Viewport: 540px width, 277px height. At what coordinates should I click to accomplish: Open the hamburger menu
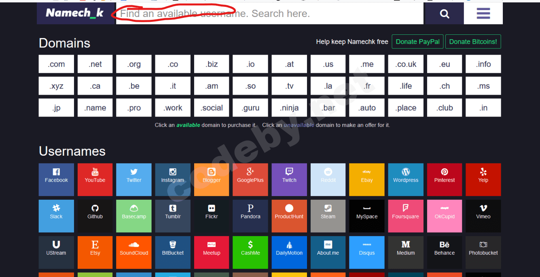pyautogui.click(x=483, y=14)
